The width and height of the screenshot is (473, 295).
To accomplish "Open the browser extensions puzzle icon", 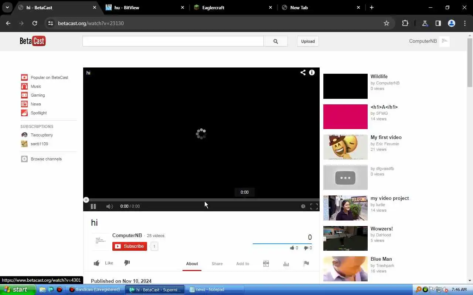I will [405, 23].
